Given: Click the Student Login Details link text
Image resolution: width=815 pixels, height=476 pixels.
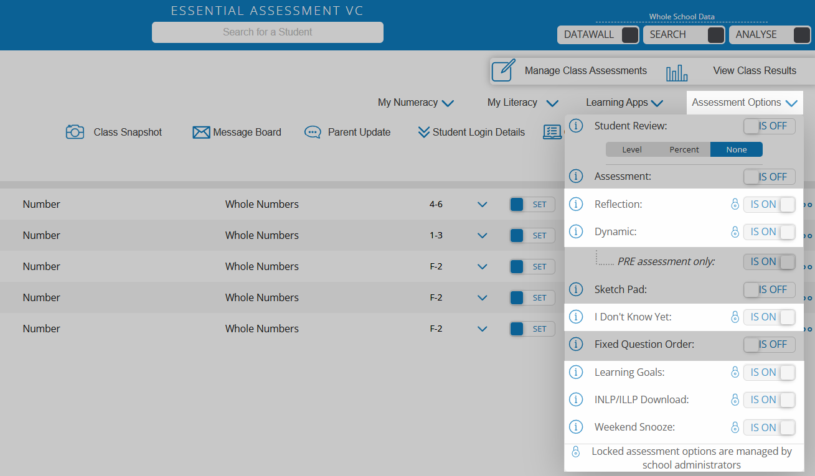Looking at the screenshot, I should pyautogui.click(x=479, y=133).
